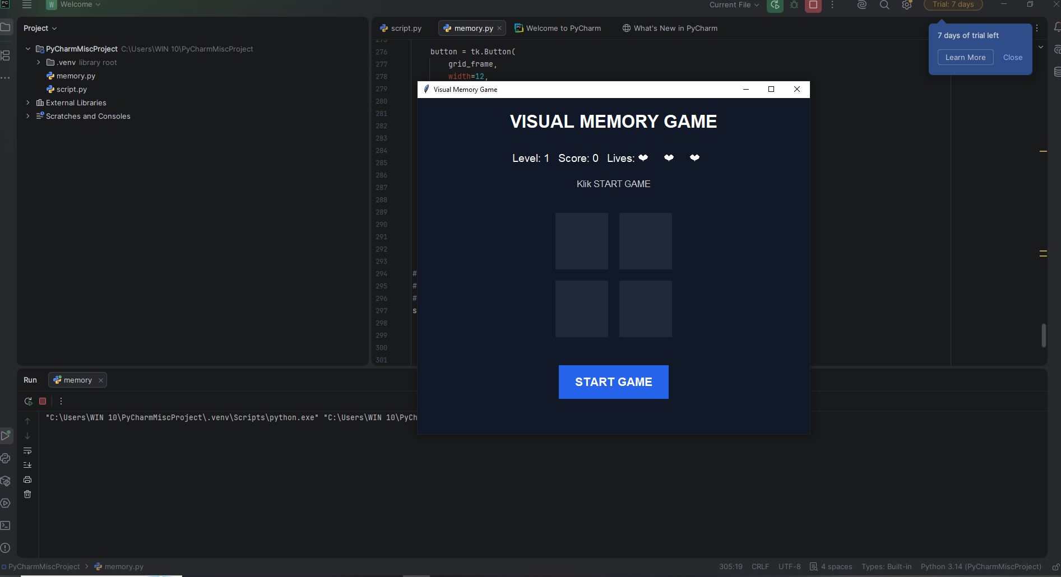Open the Terminal sidebar icon
The width and height of the screenshot is (1061, 577).
click(6, 525)
